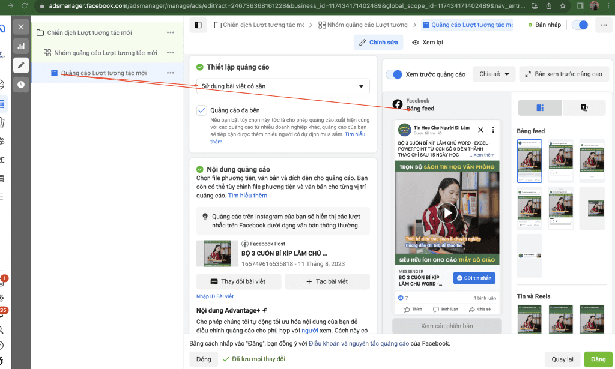
Task: Toggle the ad on/off switch beside Bản nháp
Action: coord(580,25)
